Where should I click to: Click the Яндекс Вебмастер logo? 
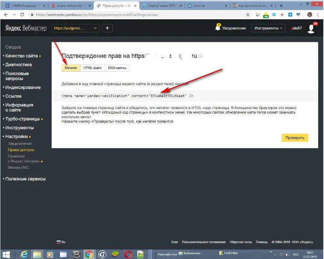26,28
